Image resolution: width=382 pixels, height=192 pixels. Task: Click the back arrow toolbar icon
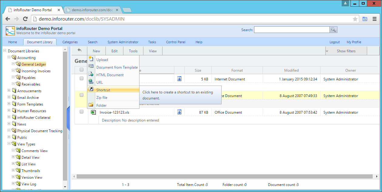tap(79, 50)
